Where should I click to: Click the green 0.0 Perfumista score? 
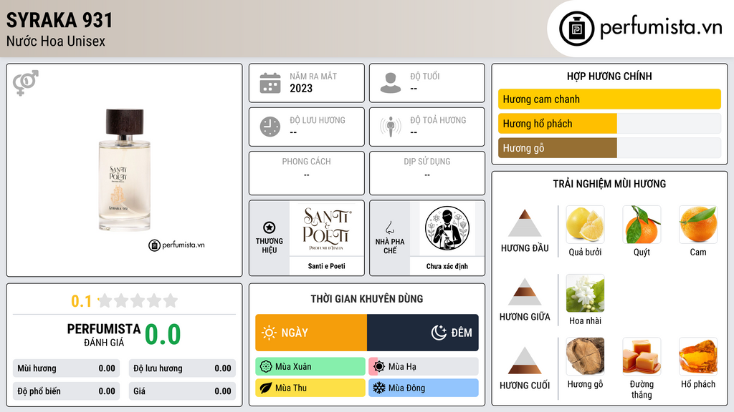click(x=163, y=334)
